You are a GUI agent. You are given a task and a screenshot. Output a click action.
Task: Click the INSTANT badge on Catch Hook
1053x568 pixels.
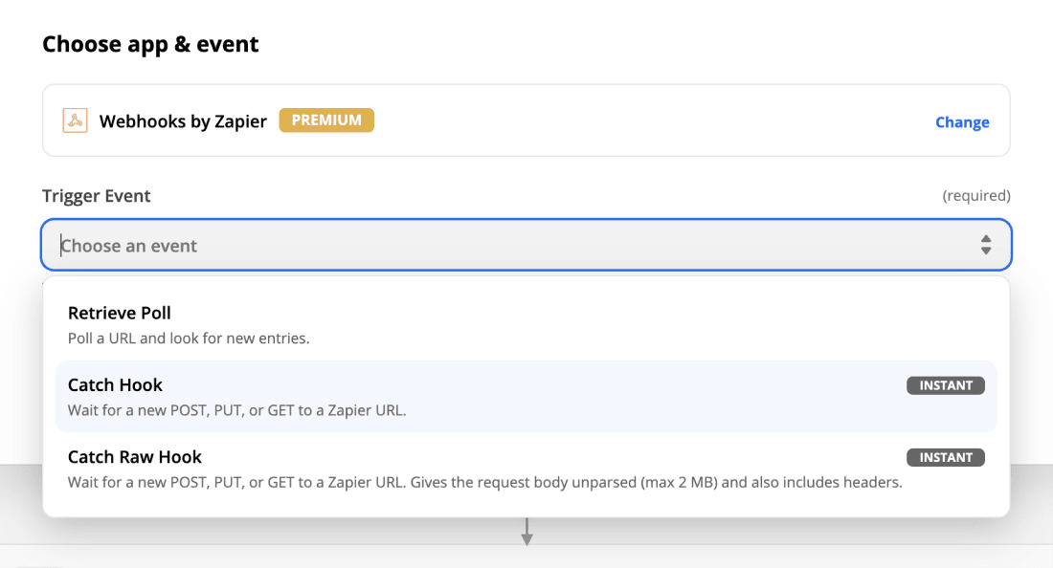pyautogui.click(x=946, y=385)
